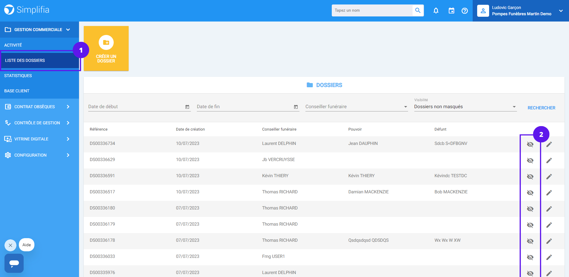Click the Vitrine Digitale sidebar icon

[x=8, y=139]
